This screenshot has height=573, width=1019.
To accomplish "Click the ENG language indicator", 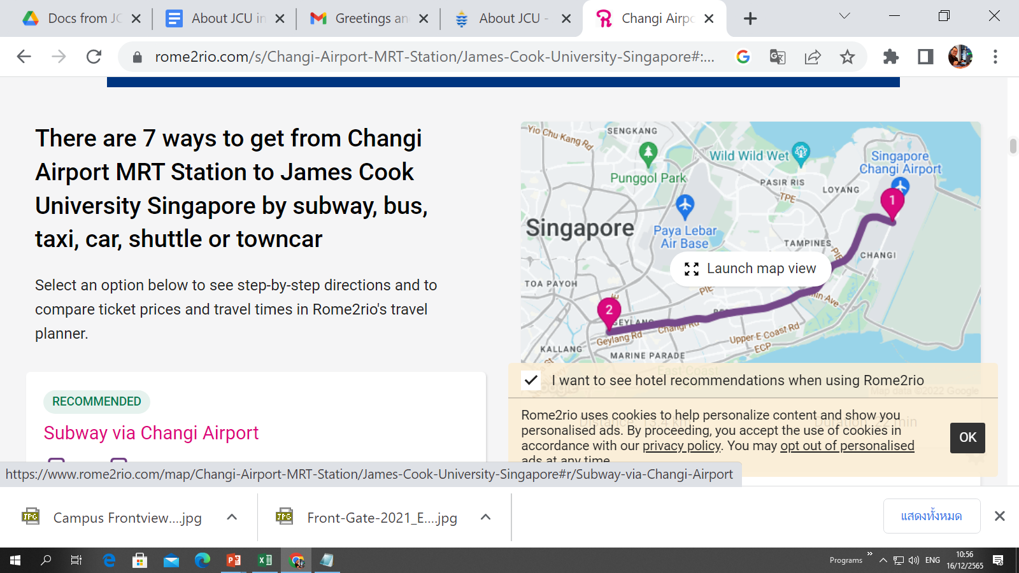I will tap(932, 560).
